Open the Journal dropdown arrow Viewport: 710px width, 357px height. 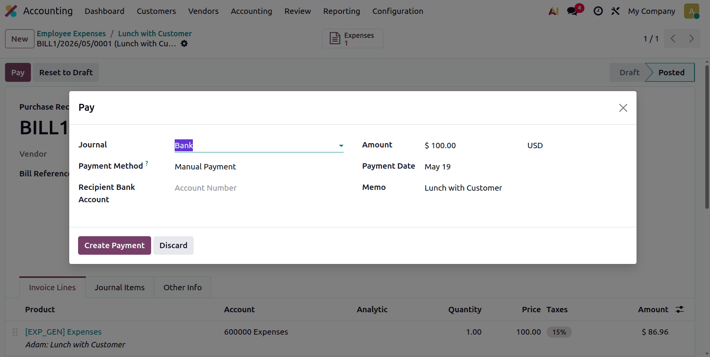pyautogui.click(x=341, y=146)
